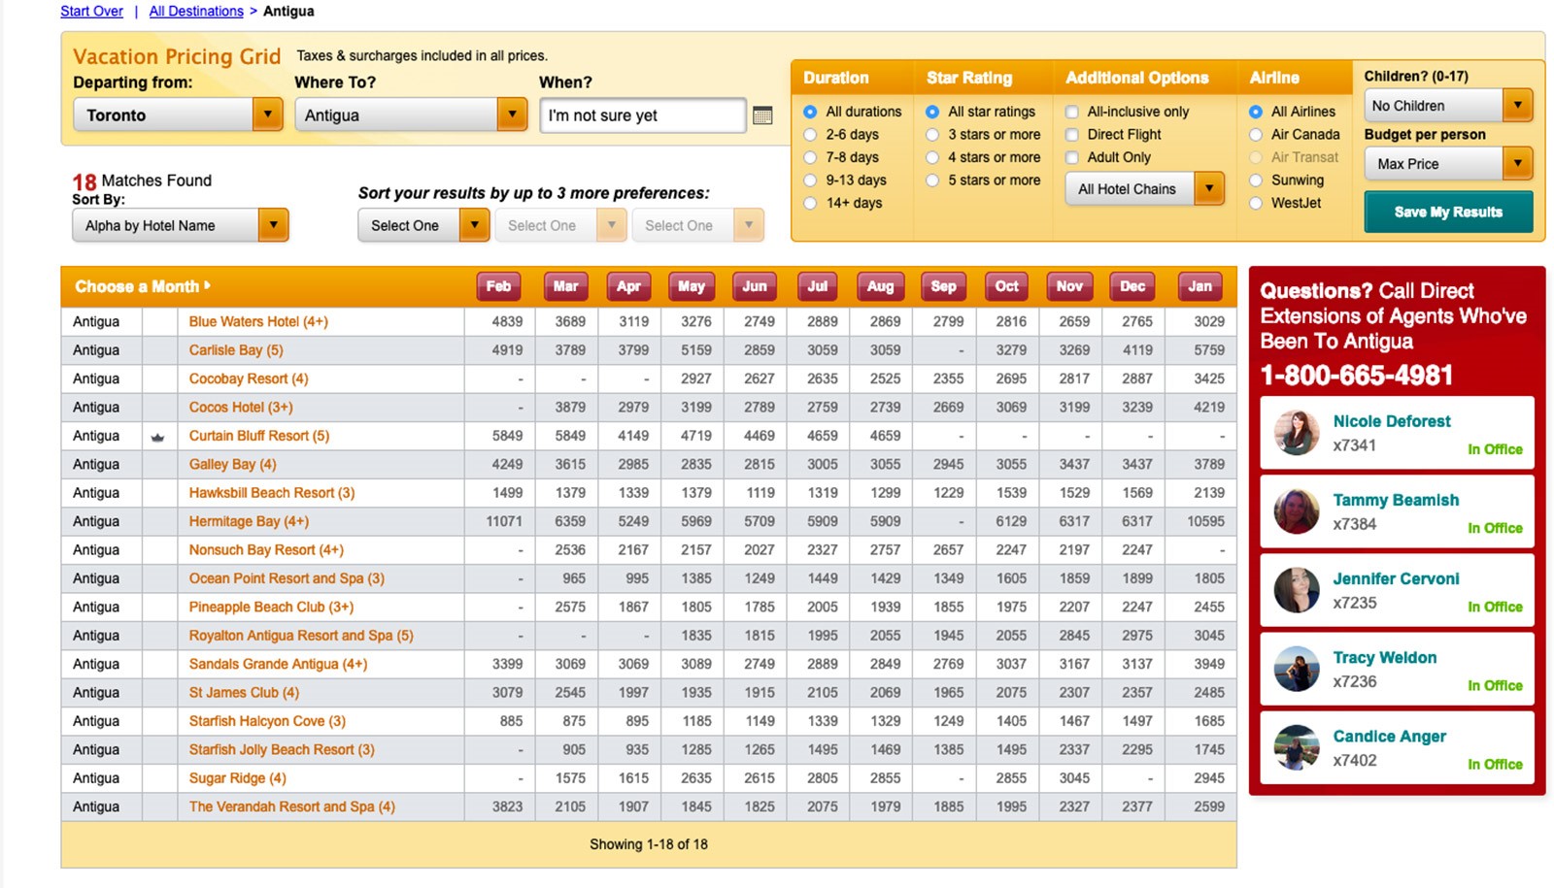Click Tracy Weldon's agent photo

tap(1296, 669)
